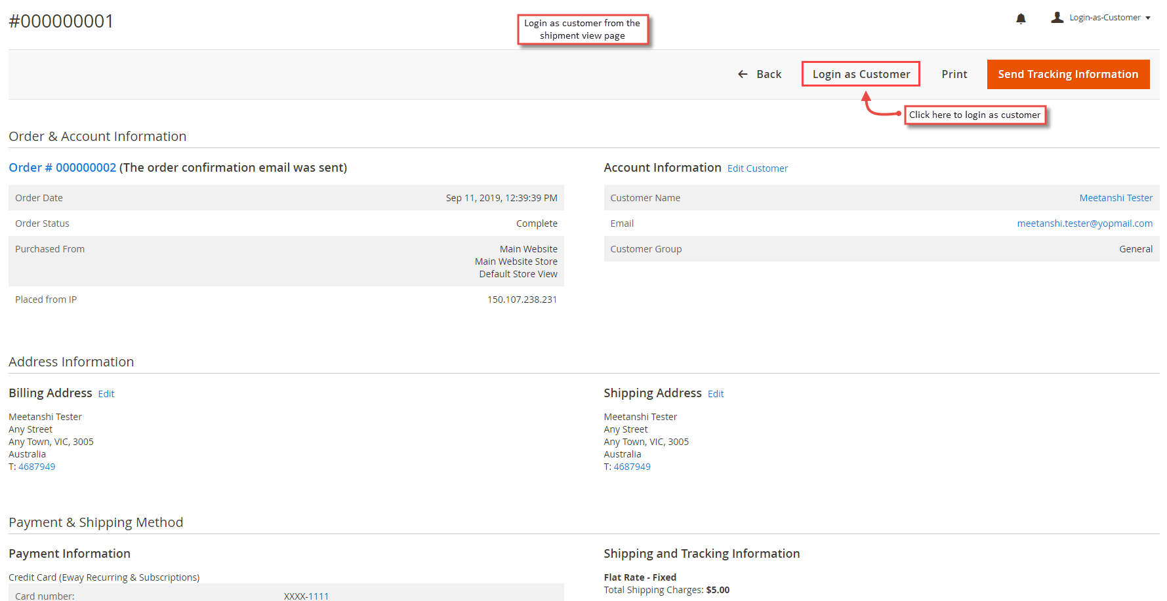Click the admin user avatar icon
The height and width of the screenshot is (601, 1167).
point(1057,18)
